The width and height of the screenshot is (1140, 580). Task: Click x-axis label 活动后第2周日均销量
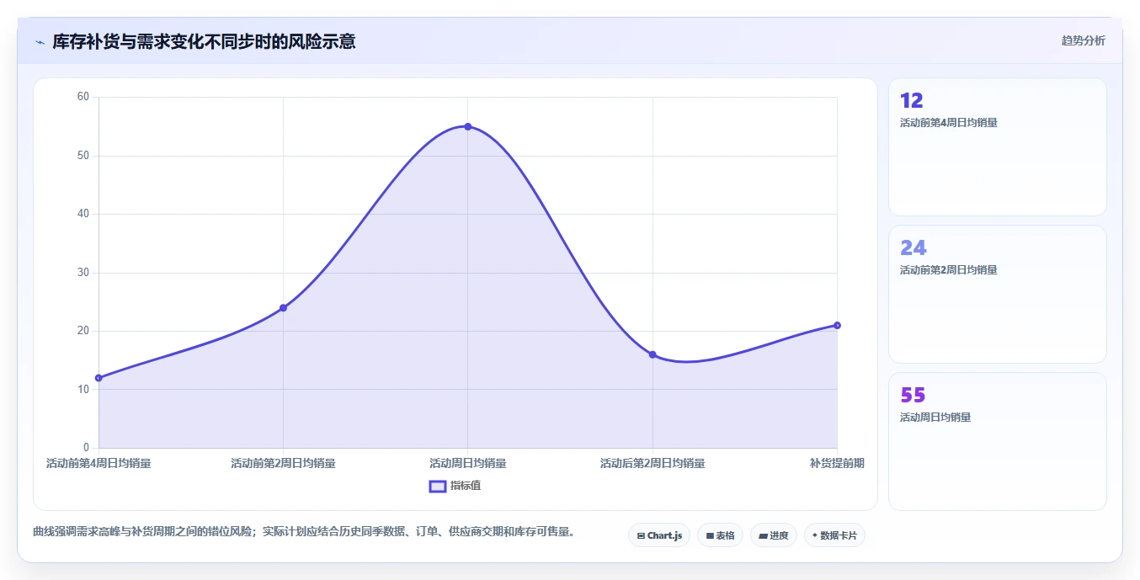tap(653, 463)
